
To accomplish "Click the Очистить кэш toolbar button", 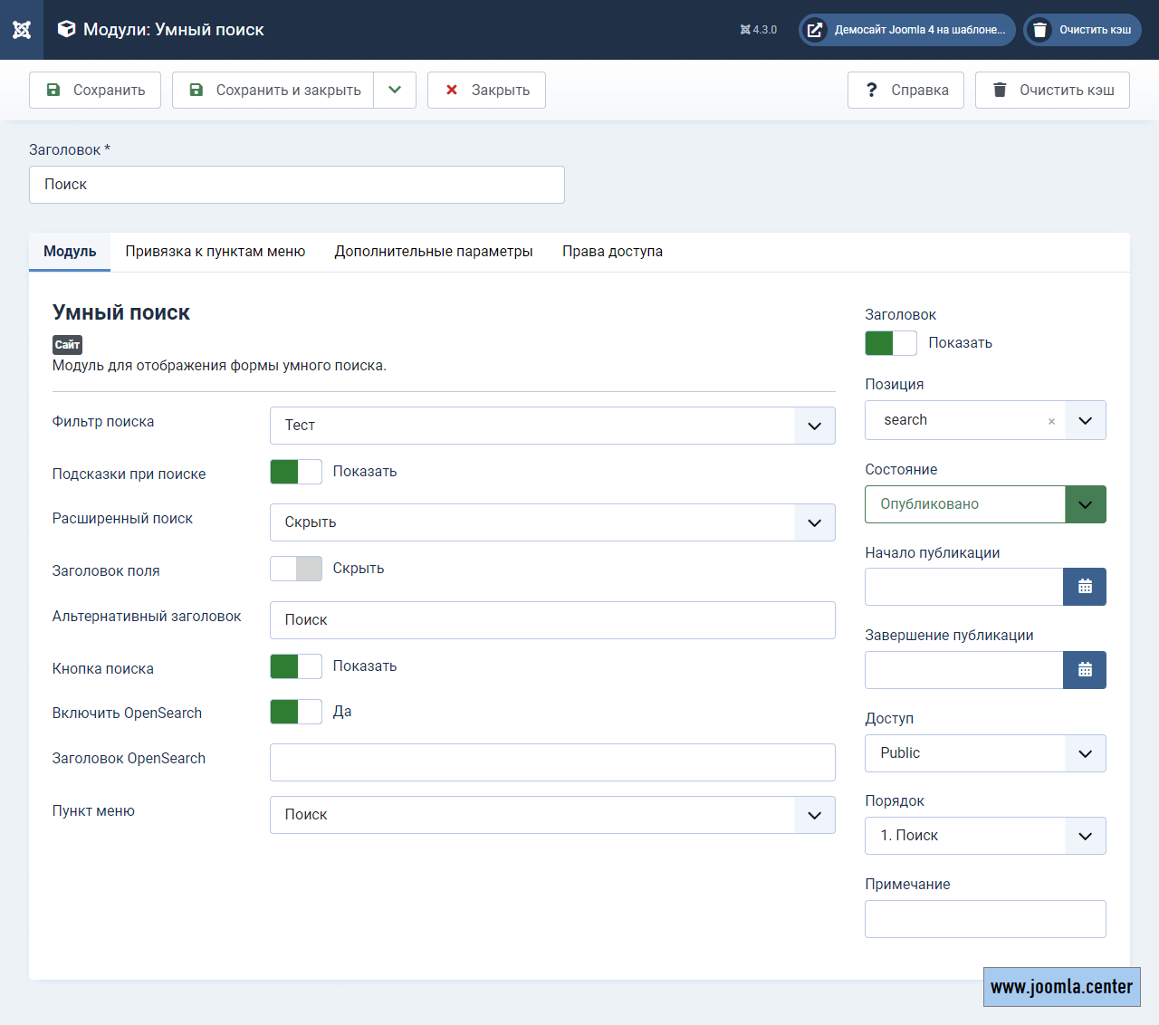I will (1052, 91).
